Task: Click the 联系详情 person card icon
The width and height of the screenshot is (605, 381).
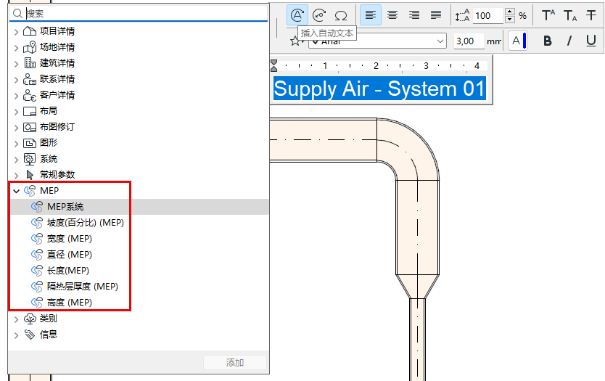Action: [x=30, y=79]
